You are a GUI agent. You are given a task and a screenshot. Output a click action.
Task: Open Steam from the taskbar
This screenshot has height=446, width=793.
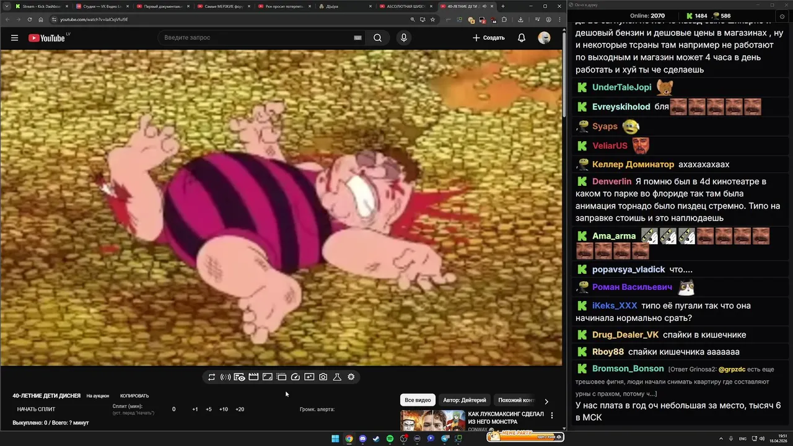376,439
